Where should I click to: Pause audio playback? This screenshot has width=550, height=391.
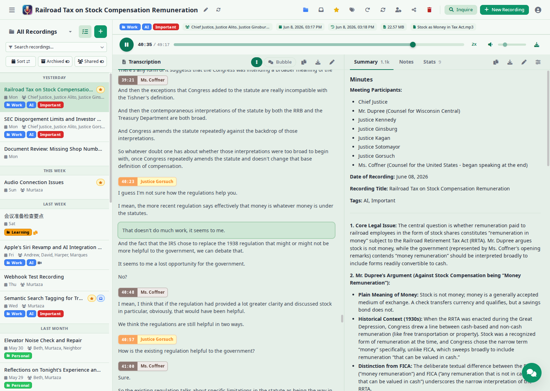pyautogui.click(x=127, y=45)
